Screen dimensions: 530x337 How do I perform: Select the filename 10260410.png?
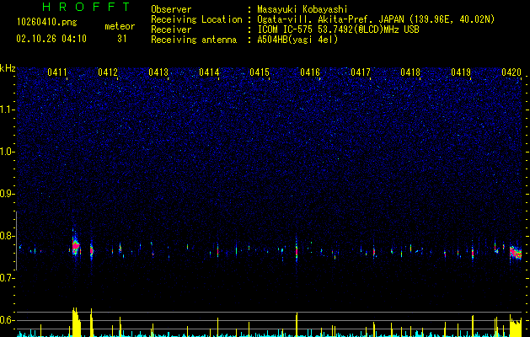click(x=47, y=23)
